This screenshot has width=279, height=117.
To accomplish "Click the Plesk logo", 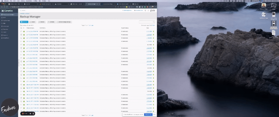I will coord(153,11).
